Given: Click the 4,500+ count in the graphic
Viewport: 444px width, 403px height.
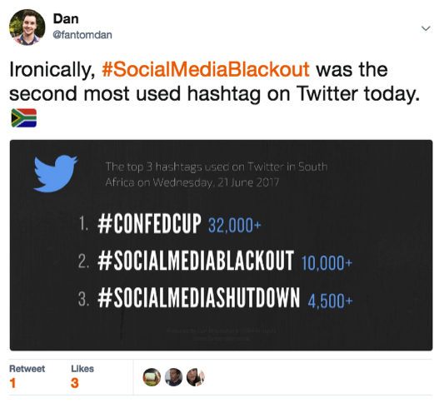Looking at the screenshot, I should [330, 301].
